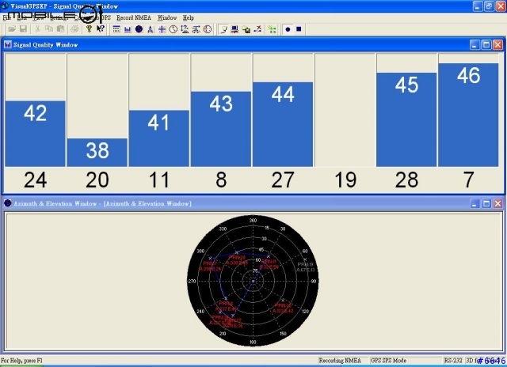This screenshot has height=367, width=507.
Task: Click the Print toolbar icon
Action: point(74,29)
